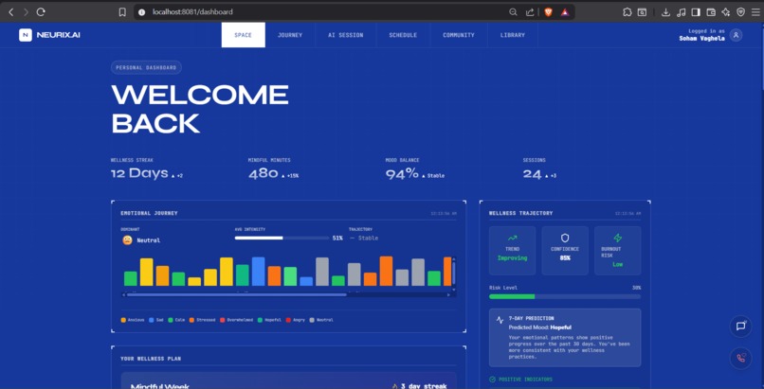Click the Predicted Mood: Hopeful text
764x389 pixels.
tap(540, 327)
